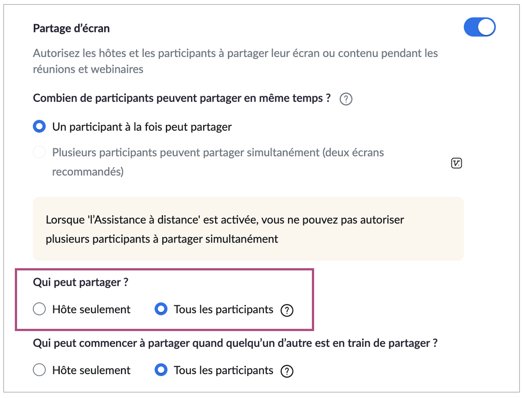Click the "Partage d'écran" section heading
Viewport: 524px width, 398px height.
(71, 29)
